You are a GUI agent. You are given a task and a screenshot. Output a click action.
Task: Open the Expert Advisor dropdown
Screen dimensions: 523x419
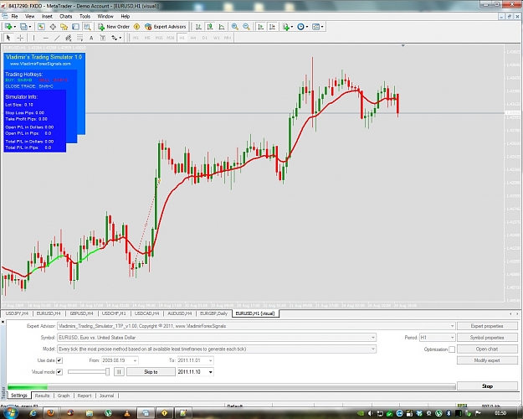[x=452, y=326]
